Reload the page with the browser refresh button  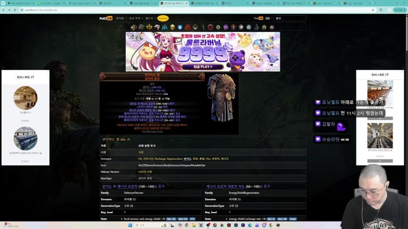15,10
